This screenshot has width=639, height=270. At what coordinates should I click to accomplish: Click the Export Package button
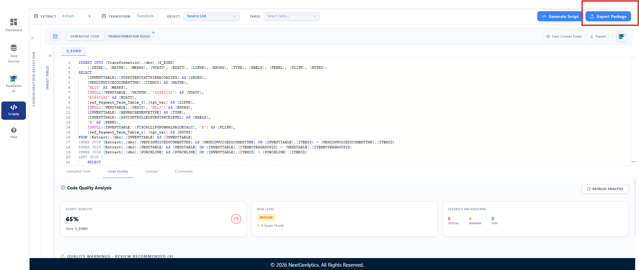(608, 16)
